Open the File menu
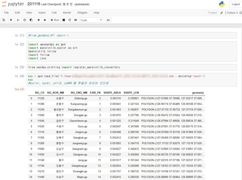The width and height of the screenshot is (242, 180). [x=6, y=13]
